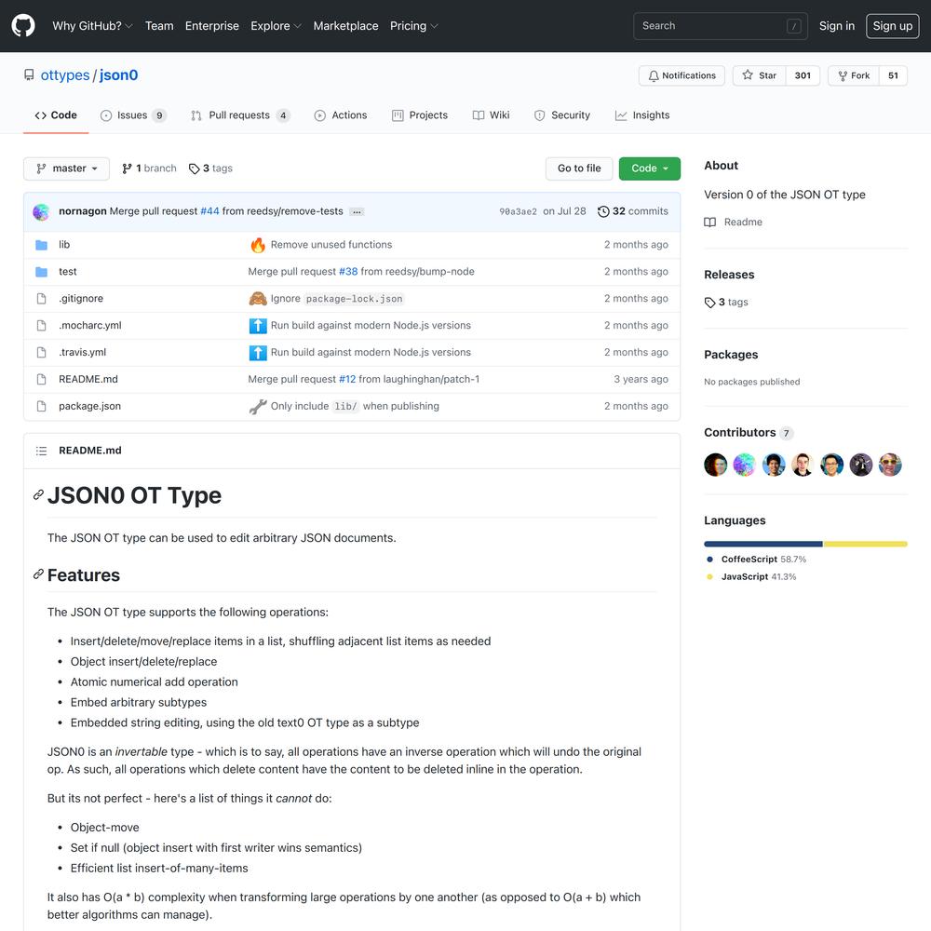The width and height of the screenshot is (931, 931).
Task: Click the yellow JavaScript segment of language bar
Action: point(865,544)
